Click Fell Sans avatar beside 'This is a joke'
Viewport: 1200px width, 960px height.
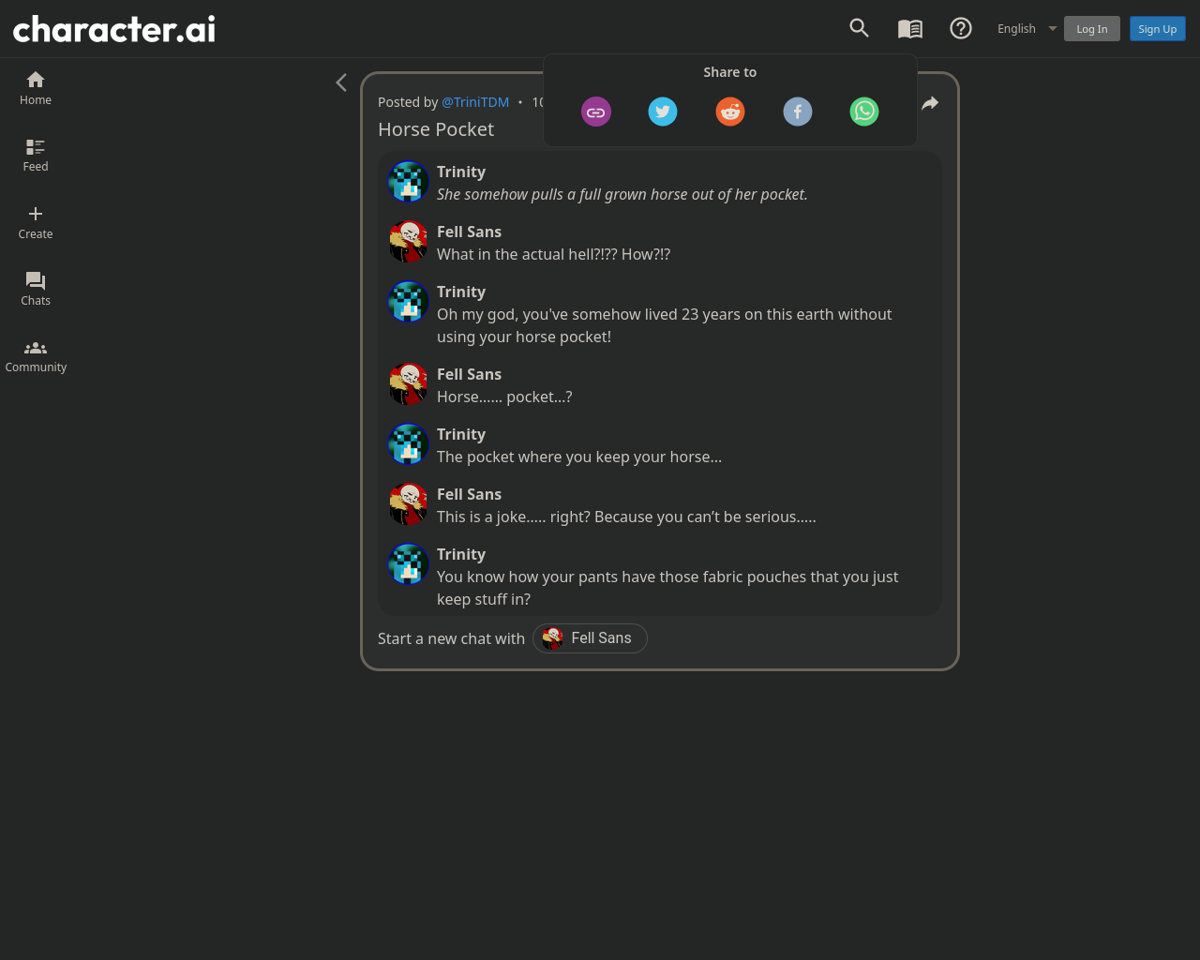(409, 504)
